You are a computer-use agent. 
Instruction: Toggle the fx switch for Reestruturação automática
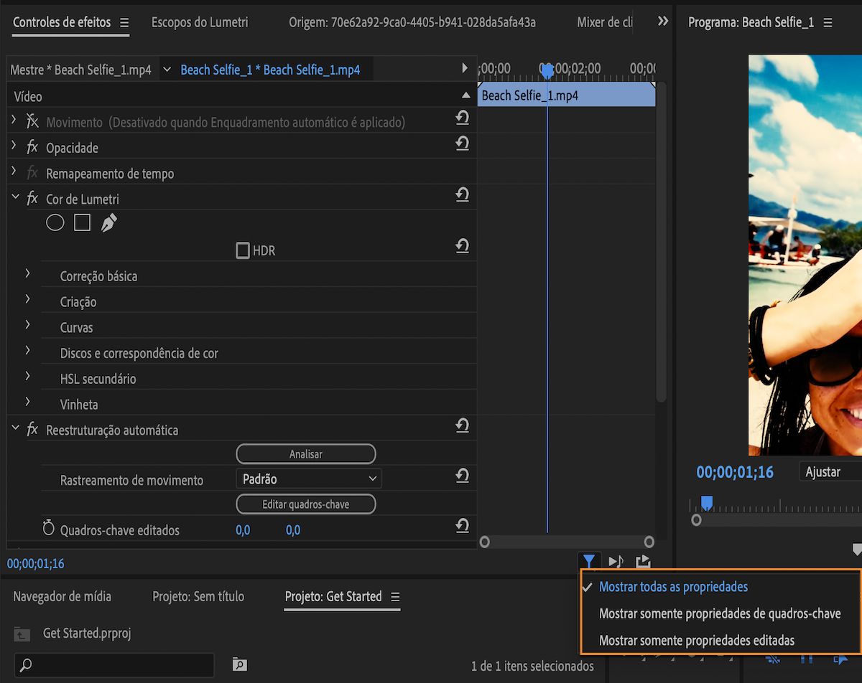(x=32, y=430)
